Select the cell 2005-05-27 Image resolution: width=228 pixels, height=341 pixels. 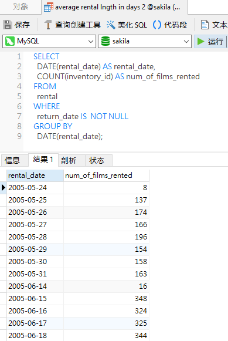click(35, 224)
